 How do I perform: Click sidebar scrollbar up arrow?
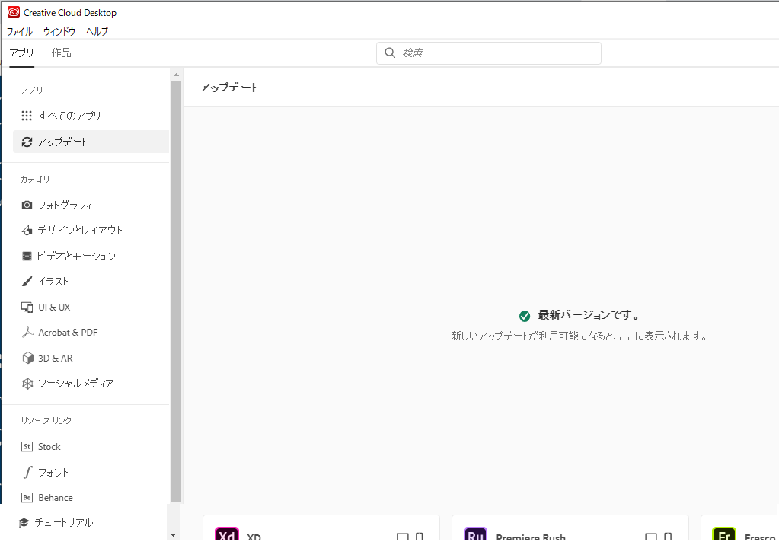[x=176, y=75]
